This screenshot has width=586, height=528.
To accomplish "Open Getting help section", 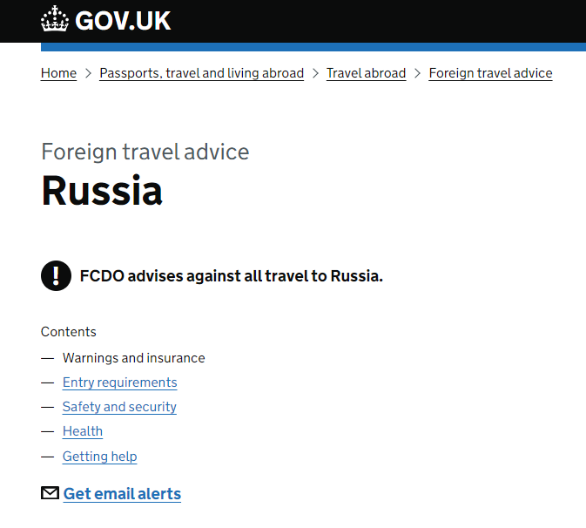I will pyautogui.click(x=99, y=457).
